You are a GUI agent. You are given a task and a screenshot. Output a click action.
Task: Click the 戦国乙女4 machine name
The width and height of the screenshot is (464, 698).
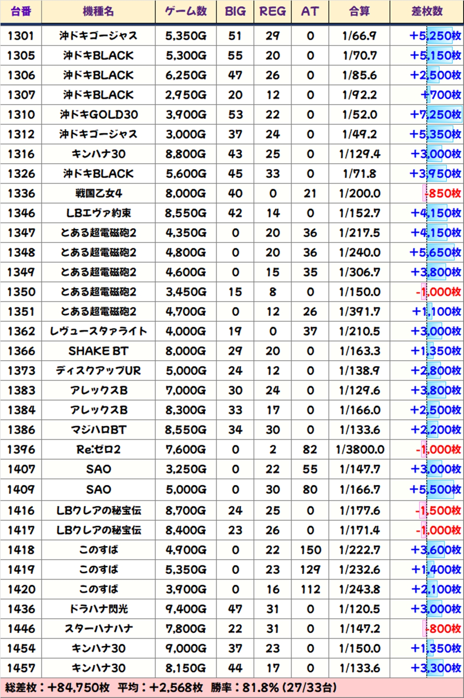pos(98,194)
